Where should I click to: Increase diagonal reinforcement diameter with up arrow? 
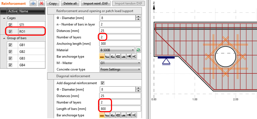[138, 88]
